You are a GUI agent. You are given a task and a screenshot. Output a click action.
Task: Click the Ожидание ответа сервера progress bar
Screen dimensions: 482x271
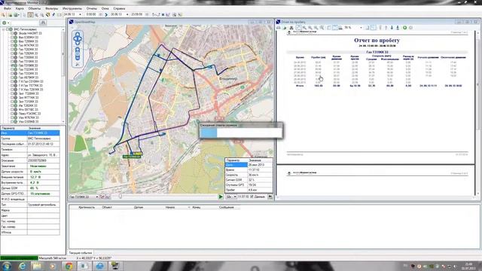point(241,132)
